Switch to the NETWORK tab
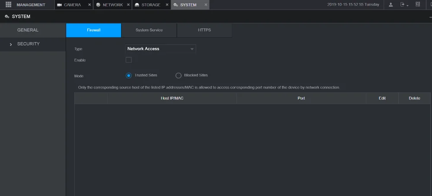Screen dimensions: 432x196 click(113, 5)
